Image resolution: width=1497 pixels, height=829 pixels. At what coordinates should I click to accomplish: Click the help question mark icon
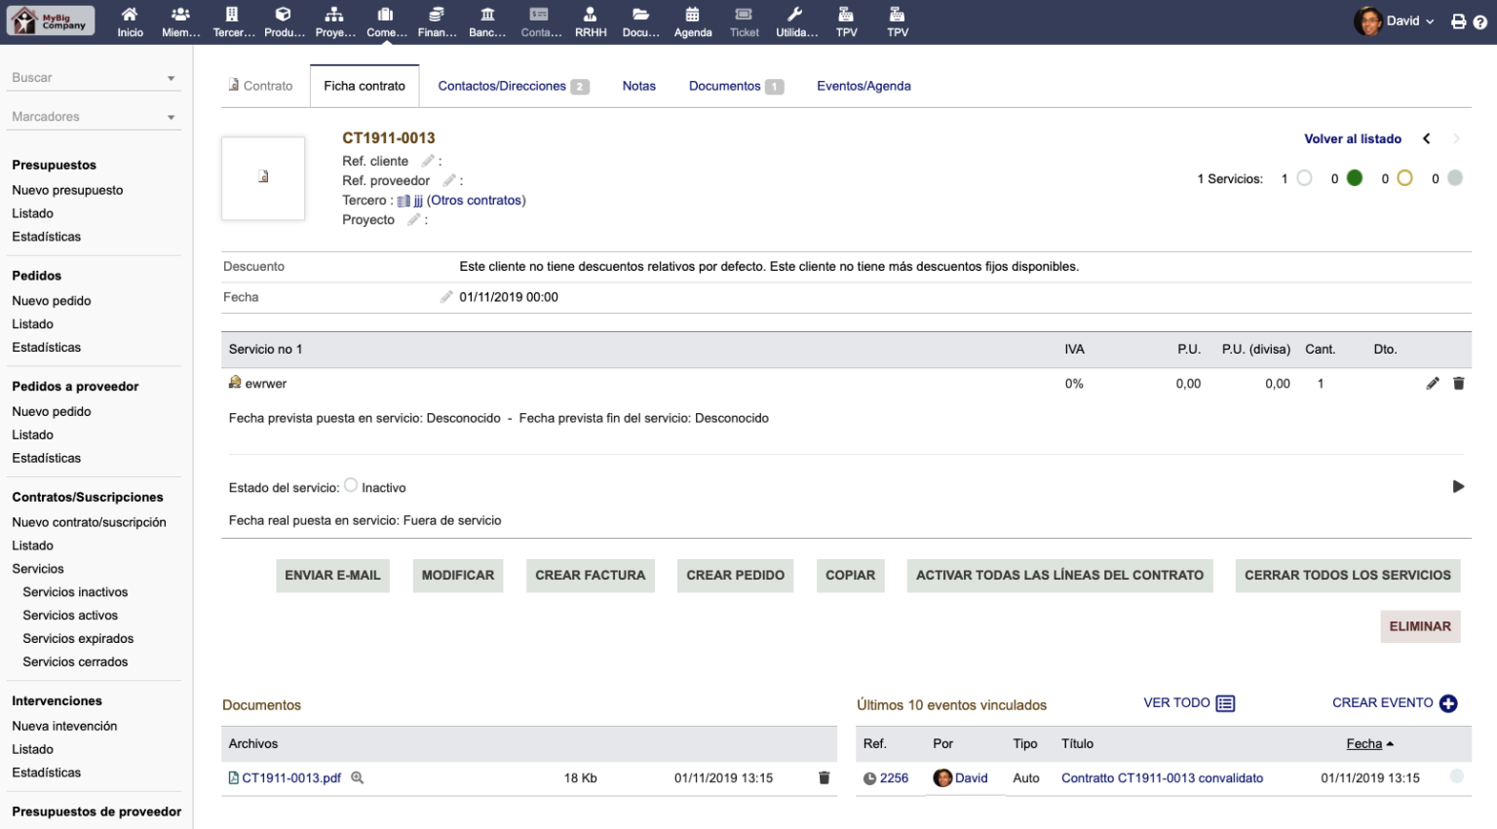1479,21
